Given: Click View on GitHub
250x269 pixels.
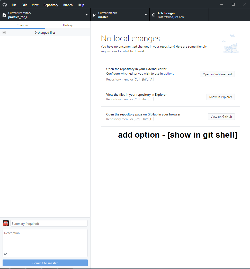Looking at the screenshot, I should (221, 116).
